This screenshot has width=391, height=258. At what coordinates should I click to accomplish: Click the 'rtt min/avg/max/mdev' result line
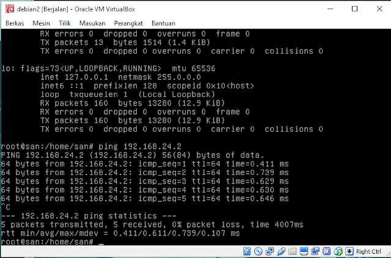coord(120,234)
